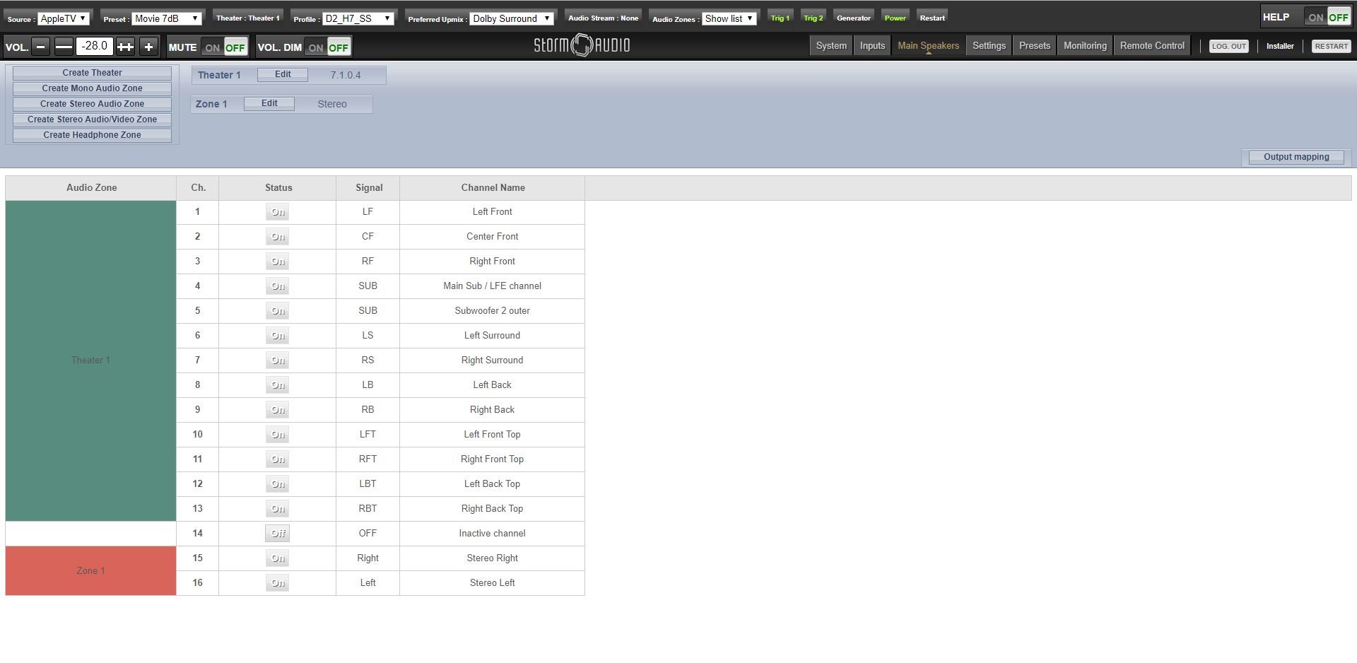
Task: Click the RESTART button beside Installer
Action: point(1332,47)
